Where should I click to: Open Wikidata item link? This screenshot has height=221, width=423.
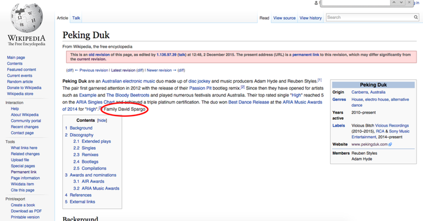point(22,184)
